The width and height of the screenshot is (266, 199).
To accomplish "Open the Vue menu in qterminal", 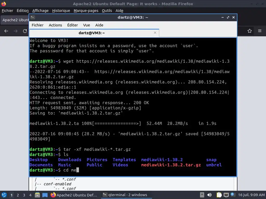I will [x=87, y=25].
